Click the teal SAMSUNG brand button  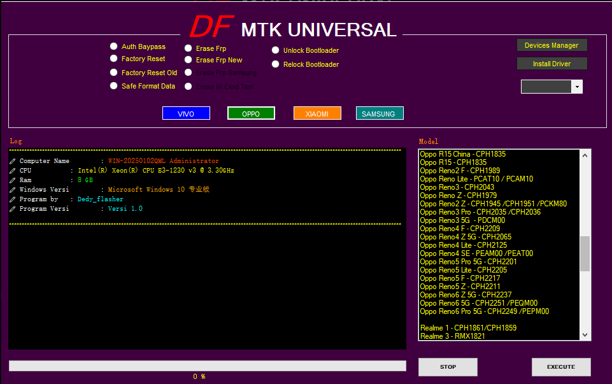(379, 113)
